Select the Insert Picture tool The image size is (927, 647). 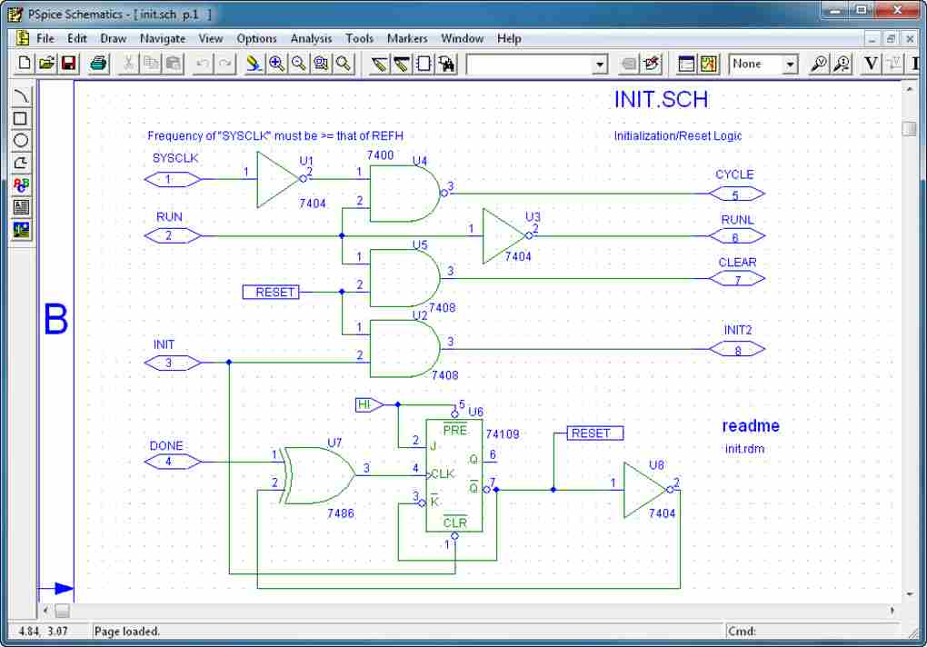click(21, 230)
